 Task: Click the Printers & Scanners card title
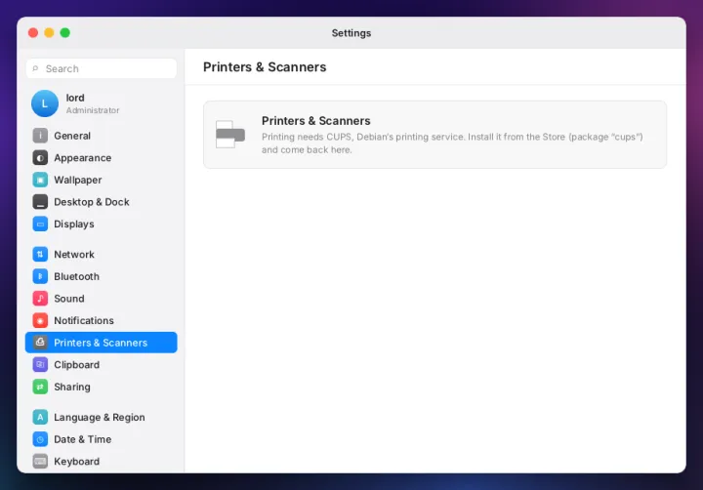[x=315, y=121]
